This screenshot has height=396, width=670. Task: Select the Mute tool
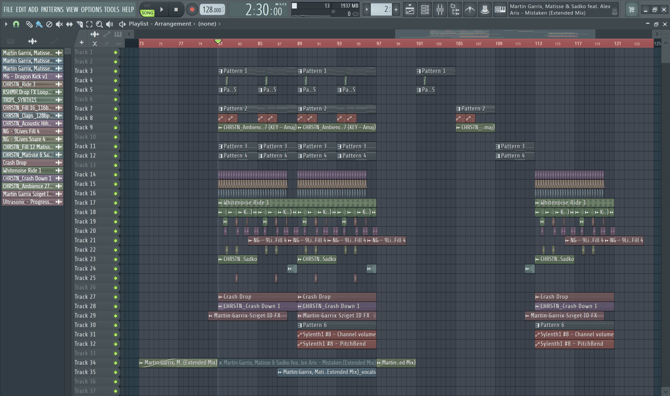59,24
